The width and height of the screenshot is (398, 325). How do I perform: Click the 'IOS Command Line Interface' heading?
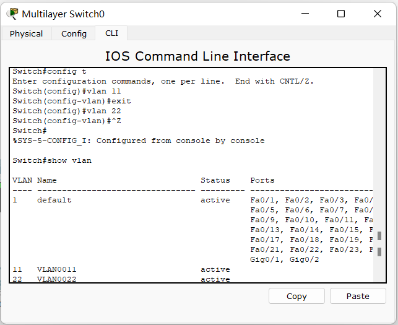[x=197, y=56]
